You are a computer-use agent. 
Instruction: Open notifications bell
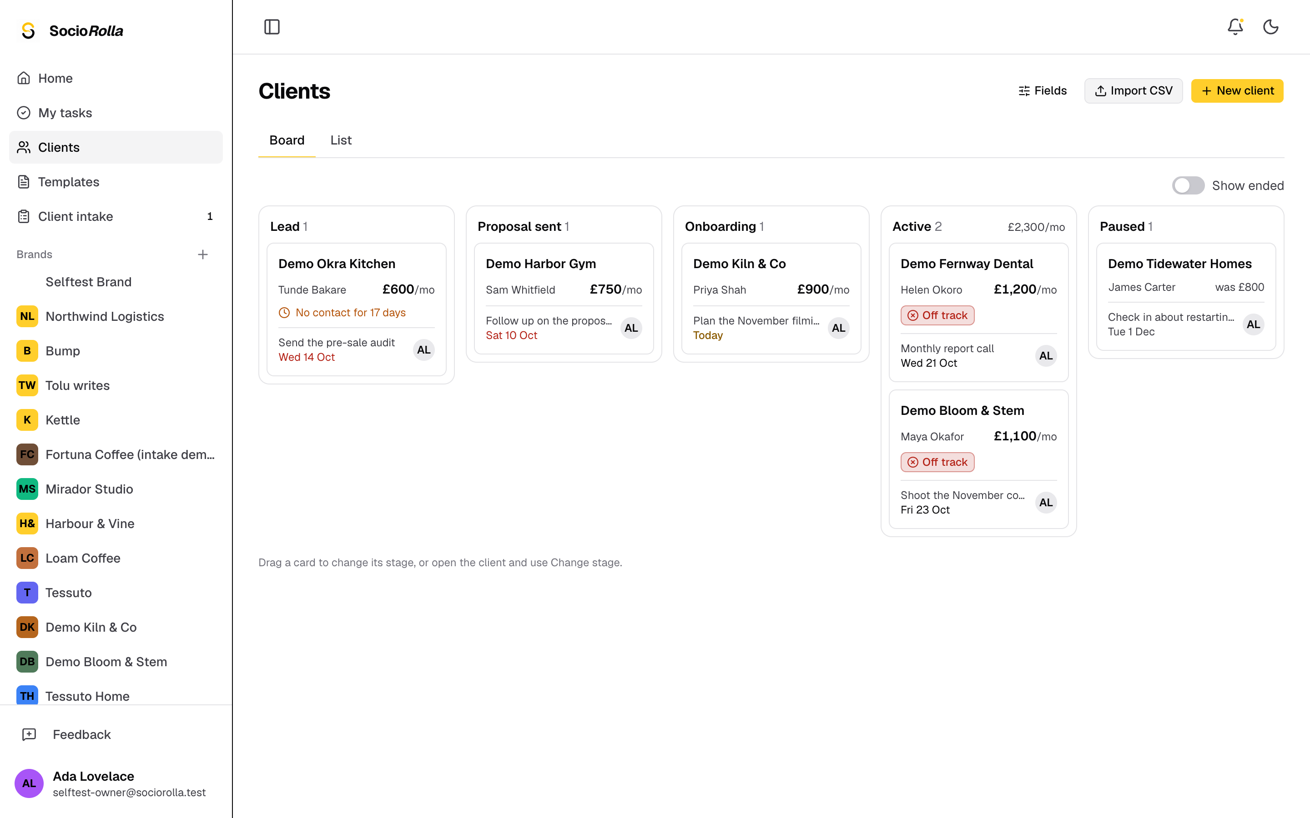(x=1235, y=27)
